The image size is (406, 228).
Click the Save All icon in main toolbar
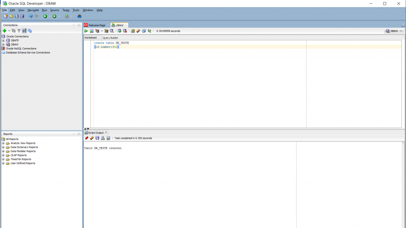pyautogui.click(x=22, y=16)
